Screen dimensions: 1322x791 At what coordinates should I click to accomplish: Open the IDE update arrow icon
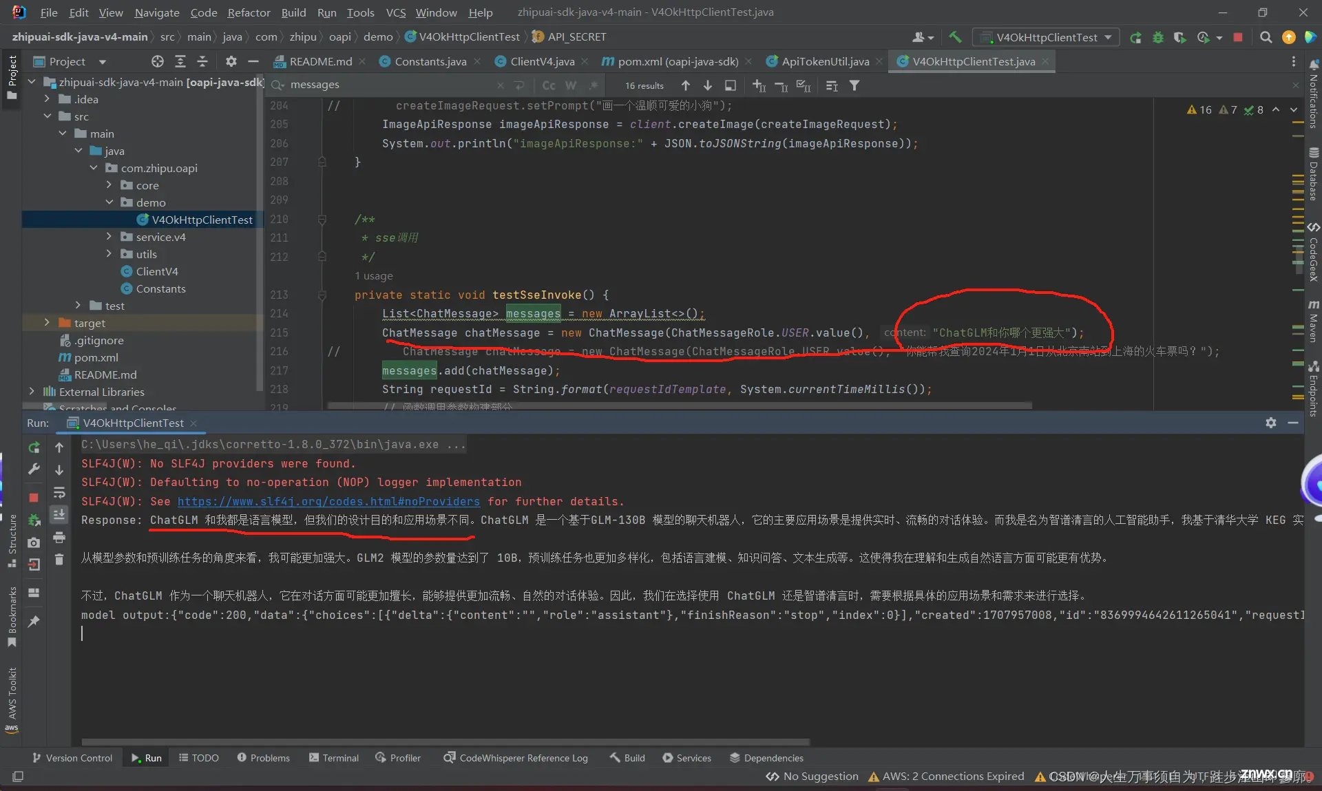coord(1289,37)
